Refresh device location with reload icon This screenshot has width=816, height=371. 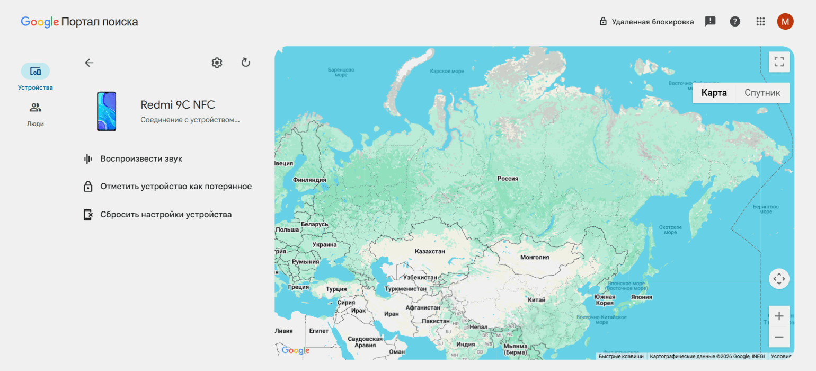pyautogui.click(x=245, y=63)
